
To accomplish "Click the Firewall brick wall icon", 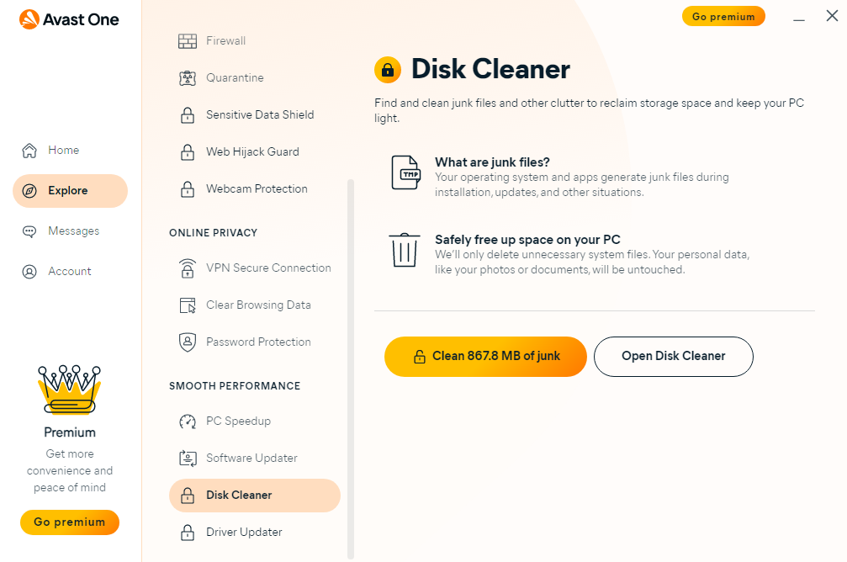I will 188,41.
